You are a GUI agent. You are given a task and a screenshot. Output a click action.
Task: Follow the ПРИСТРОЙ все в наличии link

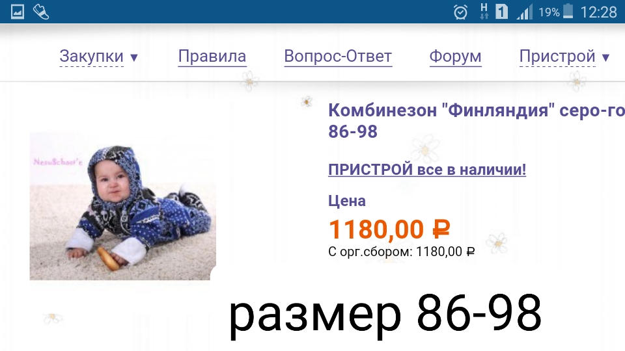click(427, 170)
